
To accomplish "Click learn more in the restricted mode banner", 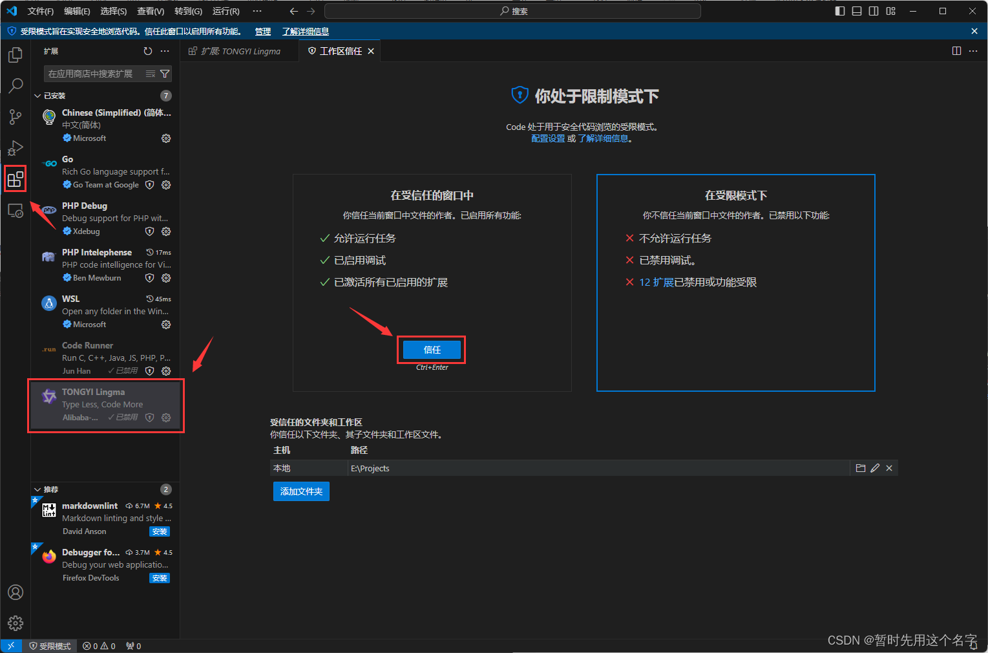I will point(306,31).
